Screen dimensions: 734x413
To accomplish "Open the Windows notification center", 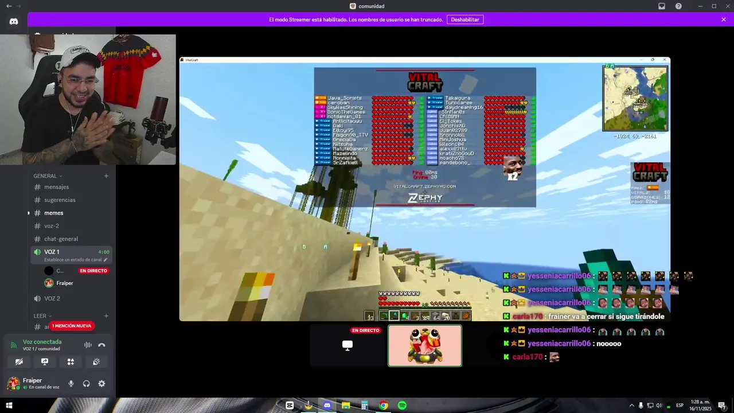I will [x=722, y=406].
